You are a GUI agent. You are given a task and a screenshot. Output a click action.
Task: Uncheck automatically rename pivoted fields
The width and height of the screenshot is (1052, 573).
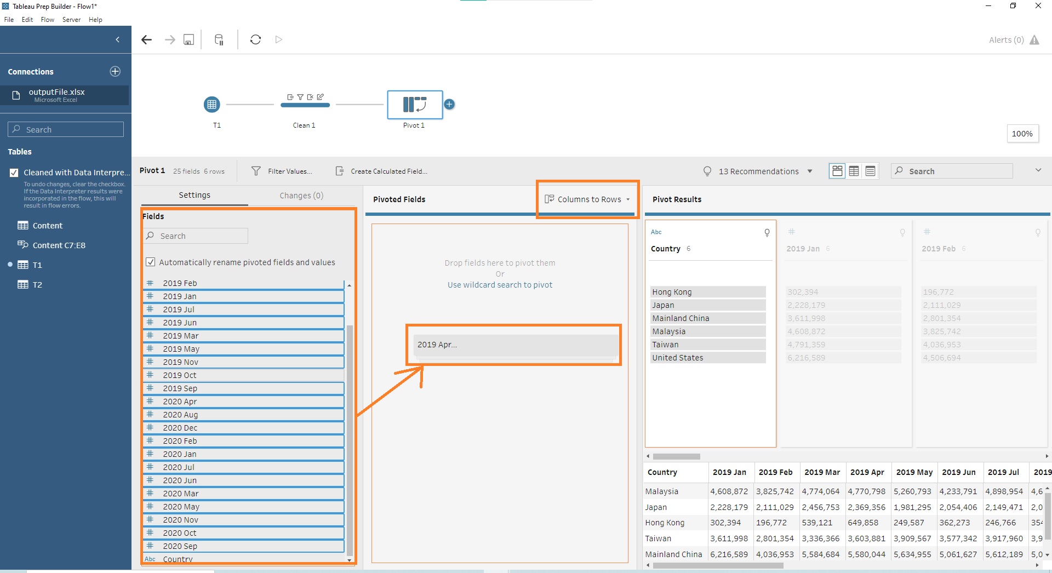coord(150,262)
